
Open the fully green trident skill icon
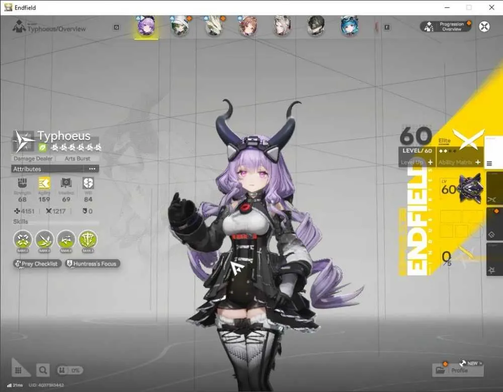pyautogui.click(x=88, y=240)
